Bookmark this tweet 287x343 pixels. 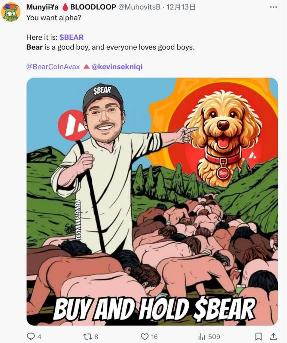(259, 336)
